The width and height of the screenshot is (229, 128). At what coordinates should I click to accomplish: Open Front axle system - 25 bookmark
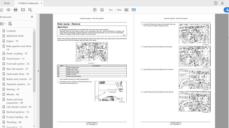[x=18, y=64]
